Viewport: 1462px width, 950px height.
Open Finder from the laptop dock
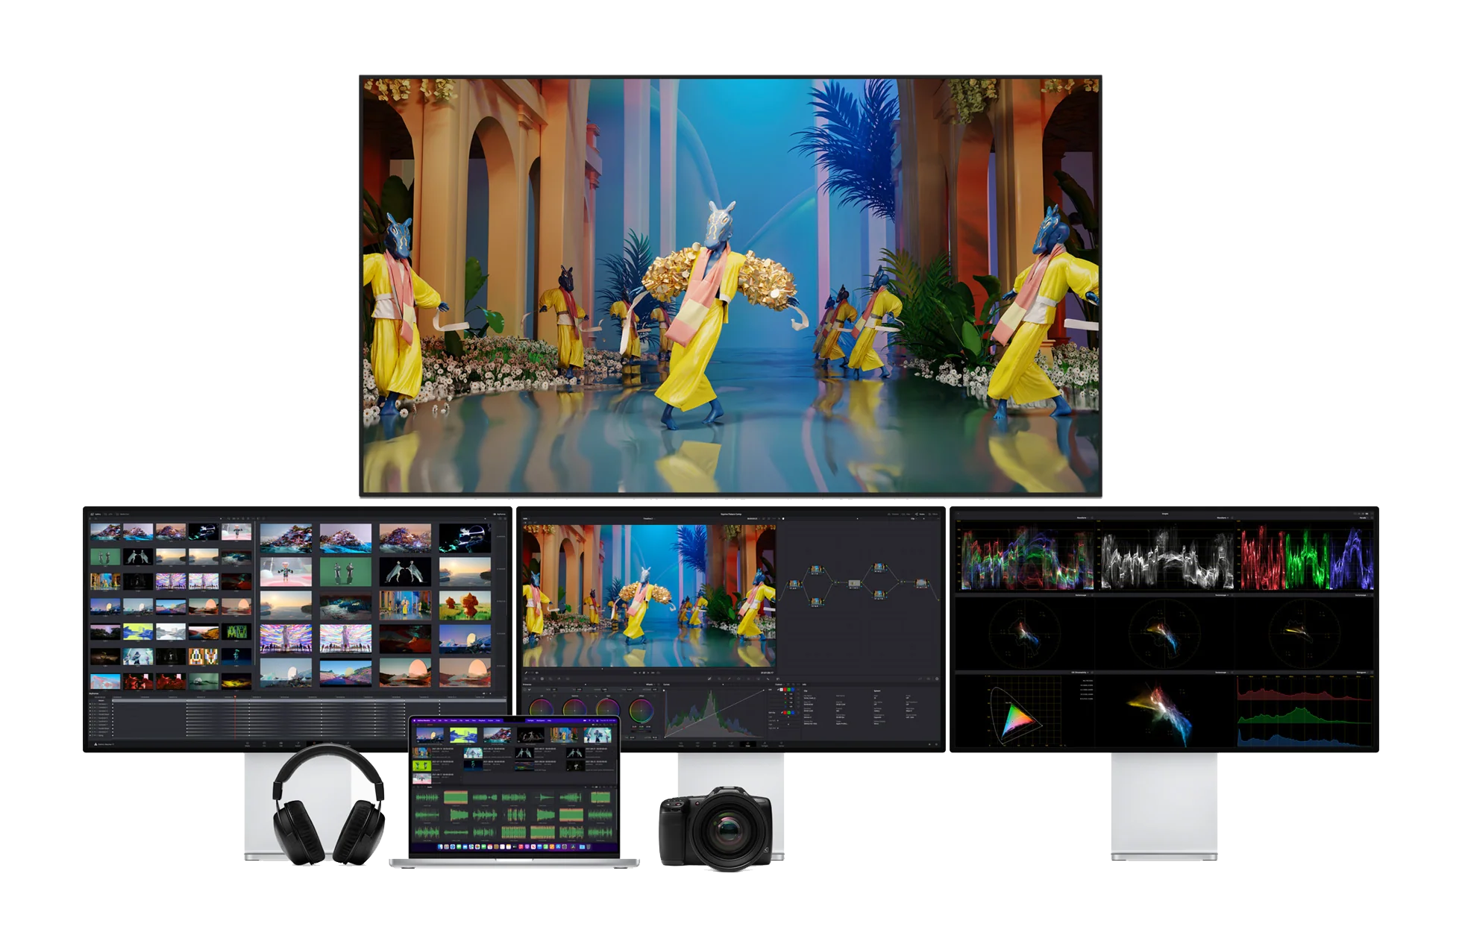pyautogui.click(x=440, y=847)
